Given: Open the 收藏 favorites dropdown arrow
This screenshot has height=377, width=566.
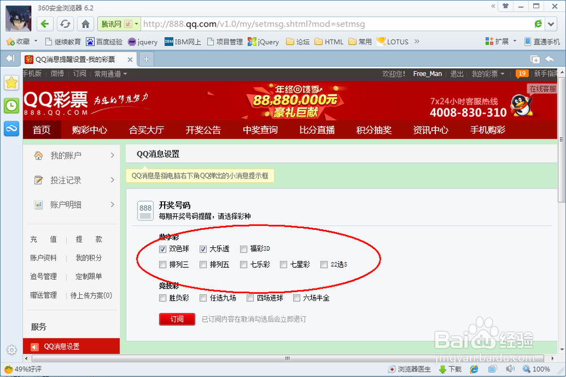Looking at the screenshot, I should 36,41.
